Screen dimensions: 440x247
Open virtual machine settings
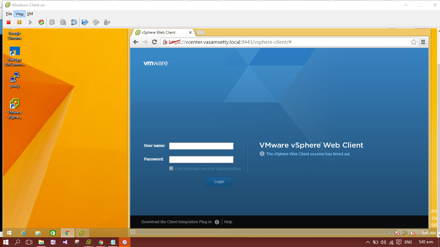click(85, 22)
